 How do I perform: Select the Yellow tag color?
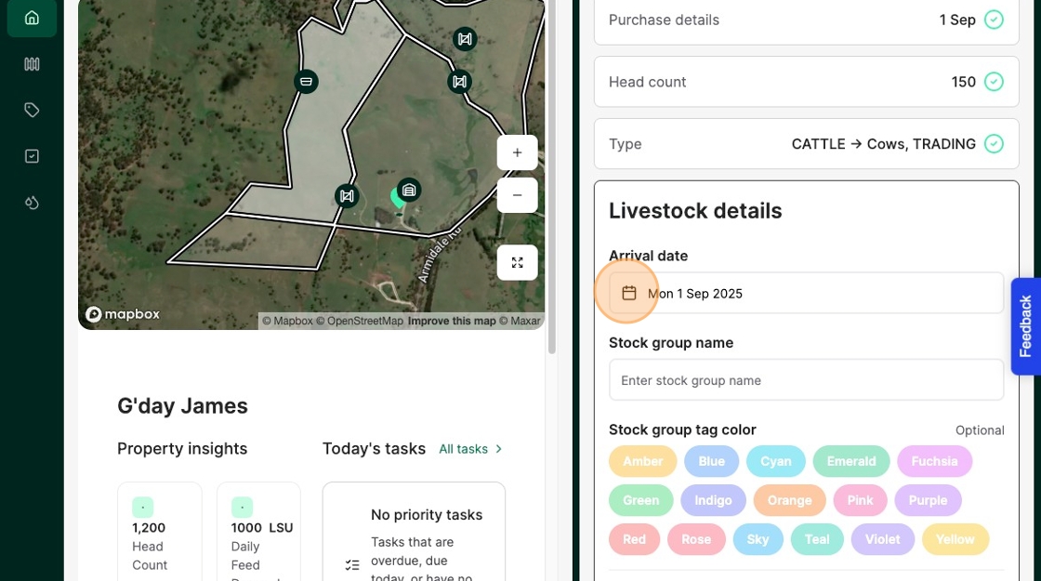(x=955, y=539)
